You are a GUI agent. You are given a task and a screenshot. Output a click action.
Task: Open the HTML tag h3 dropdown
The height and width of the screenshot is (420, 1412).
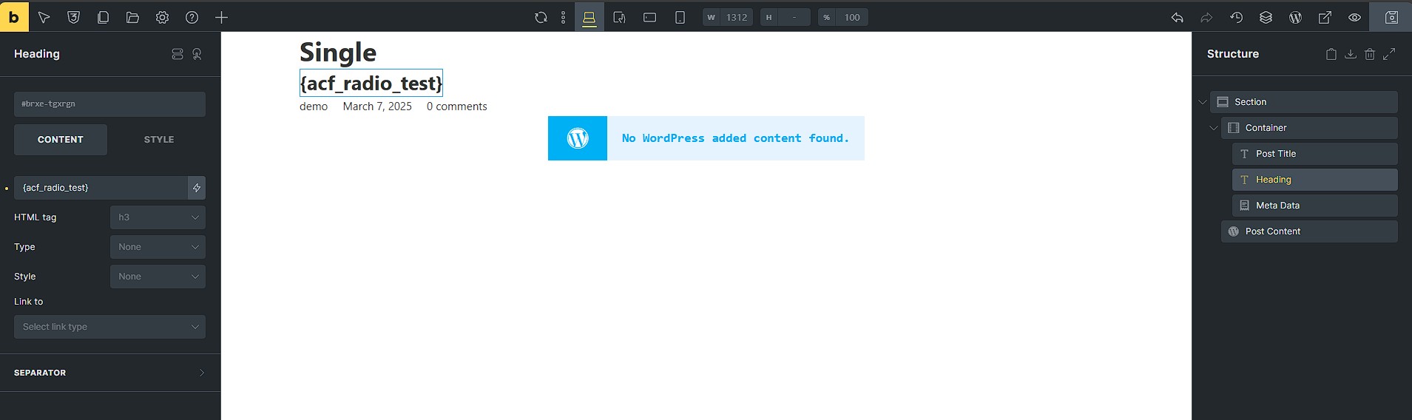(158, 217)
